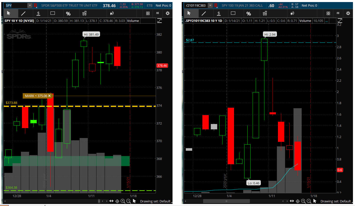355x206 pixels.
Task: Click zoom out magnifier below SPY chart
Action: point(128,201)
